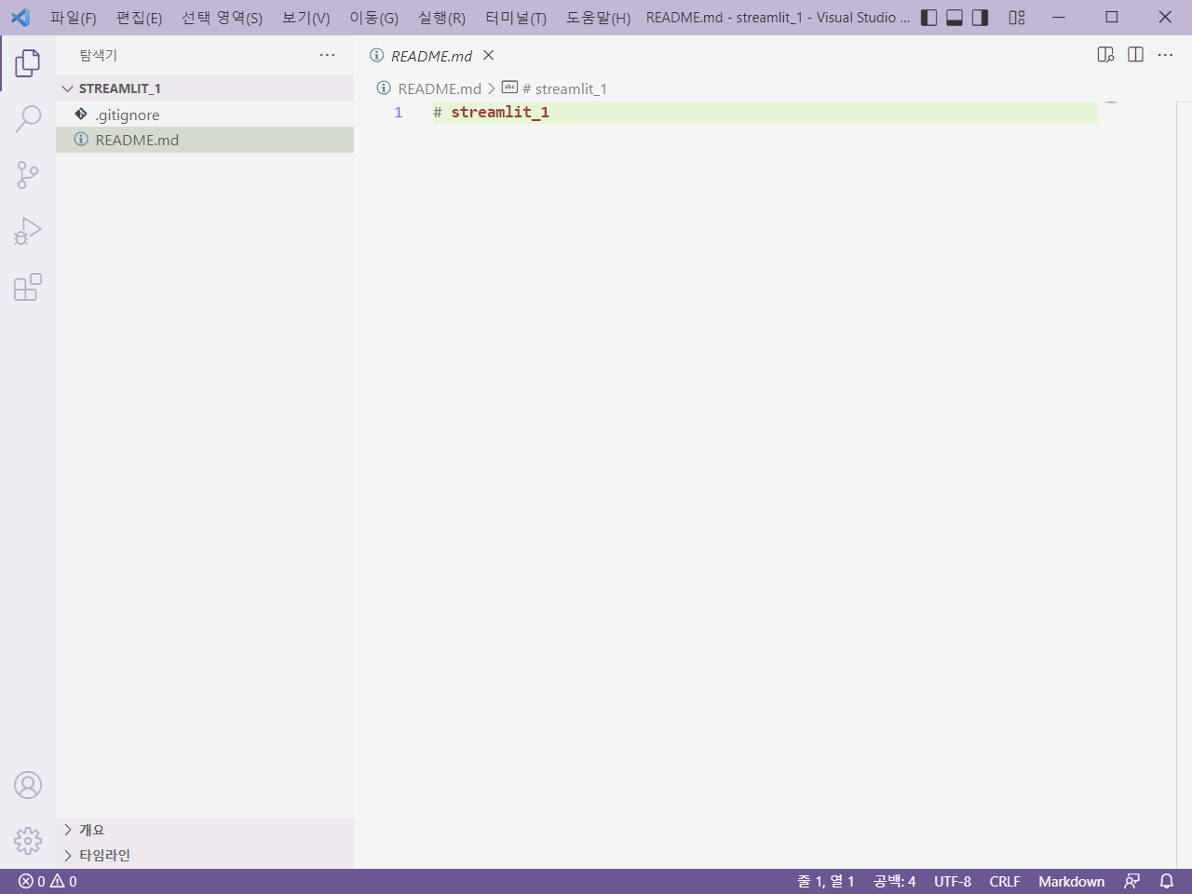Open the Source Control view icon
The image size is (1192, 894).
tap(28, 175)
